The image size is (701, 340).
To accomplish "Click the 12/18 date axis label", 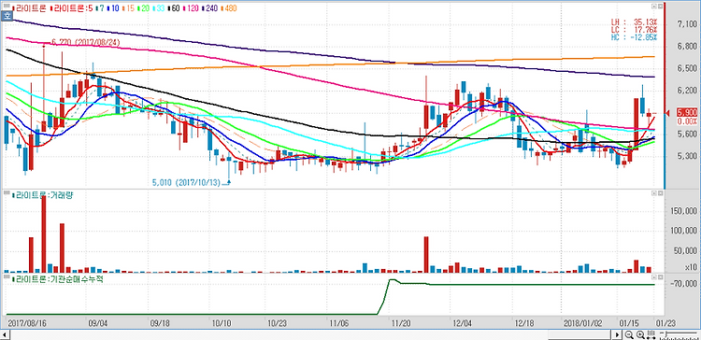I will (x=524, y=322).
